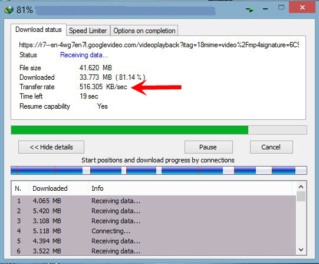Viewport: 319px width, 264px height.
Task: Cancel the download
Action: point(271,147)
